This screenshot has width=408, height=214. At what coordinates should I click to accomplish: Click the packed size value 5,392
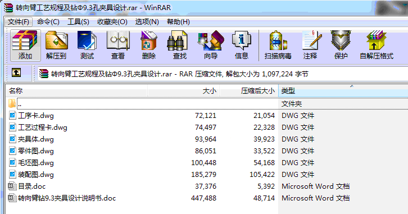[266, 186]
